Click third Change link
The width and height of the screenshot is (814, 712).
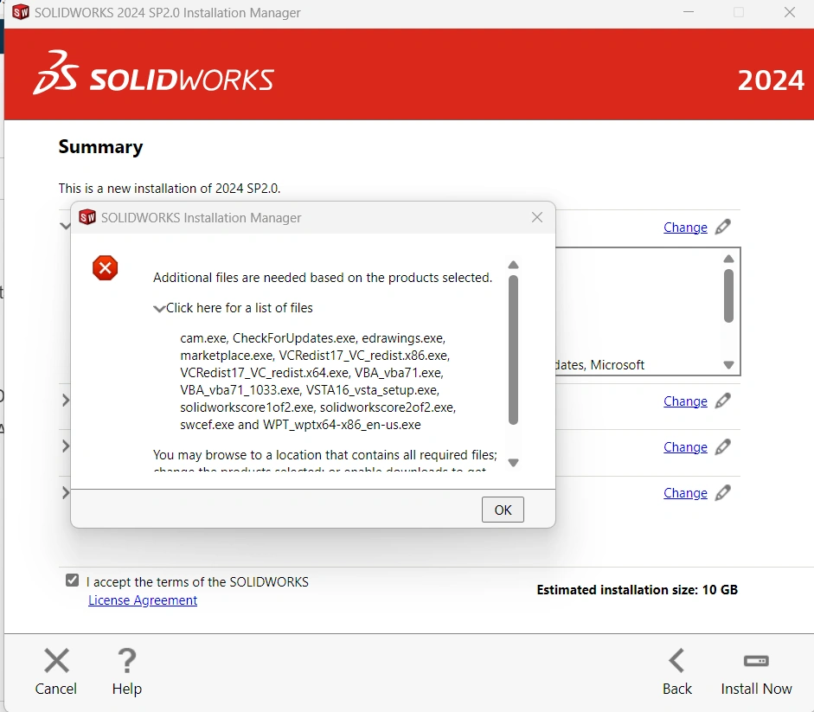[x=685, y=447]
